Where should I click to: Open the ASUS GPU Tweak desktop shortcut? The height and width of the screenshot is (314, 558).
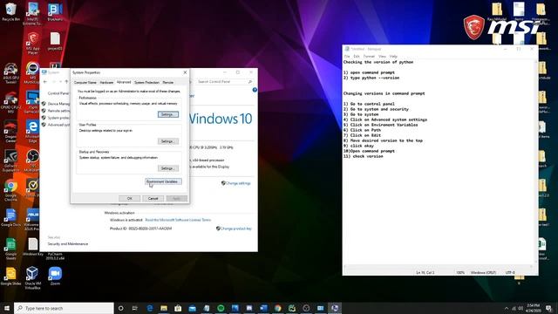pyautogui.click(x=10, y=72)
